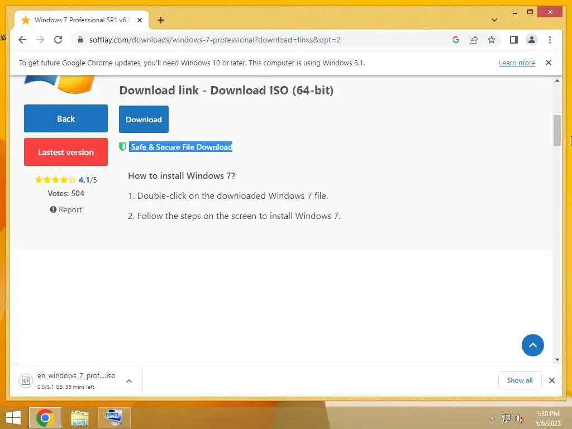Click the Show all downloads button
Screen dimensions: 572x429
pos(520,380)
